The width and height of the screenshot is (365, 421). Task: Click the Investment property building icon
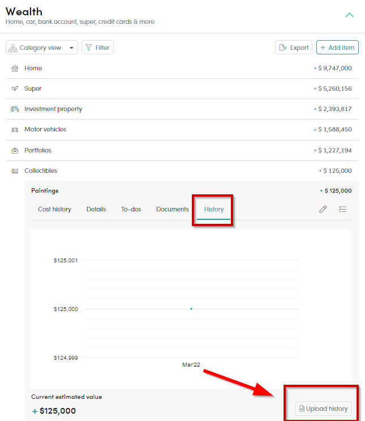tap(15, 109)
